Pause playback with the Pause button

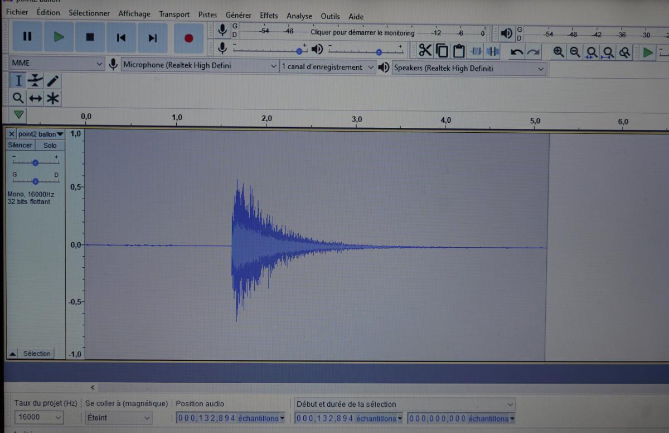(x=27, y=37)
